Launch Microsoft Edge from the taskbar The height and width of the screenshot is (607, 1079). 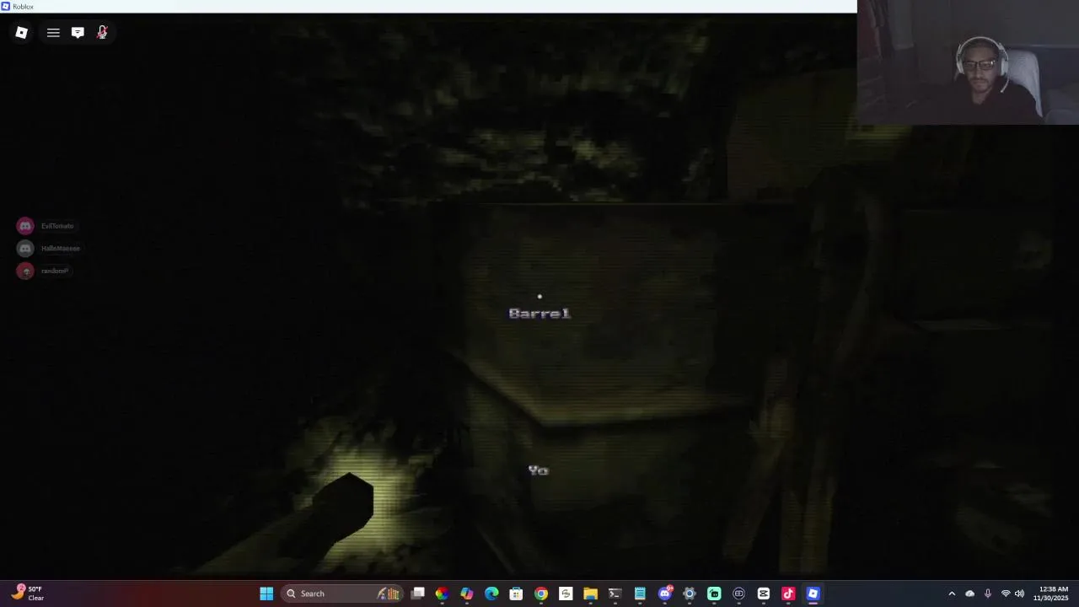[491, 594]
